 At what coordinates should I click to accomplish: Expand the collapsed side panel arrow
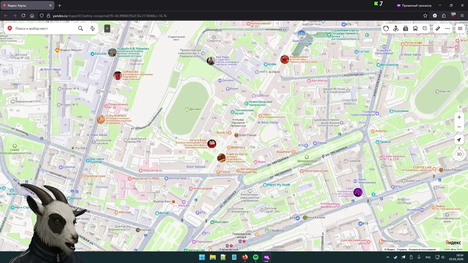point(107,28)
